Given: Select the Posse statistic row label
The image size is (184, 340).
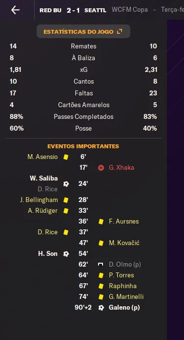Looking at the screenshot, I should pyautogui.click(x=83, y=128).
